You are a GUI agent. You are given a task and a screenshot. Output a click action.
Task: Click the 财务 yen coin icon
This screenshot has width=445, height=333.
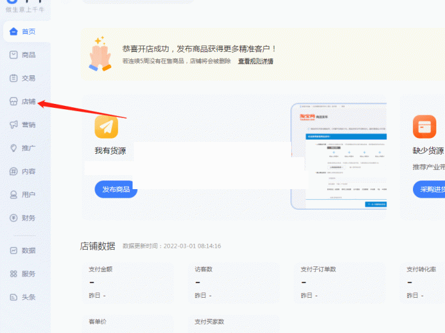click(13, 218)
